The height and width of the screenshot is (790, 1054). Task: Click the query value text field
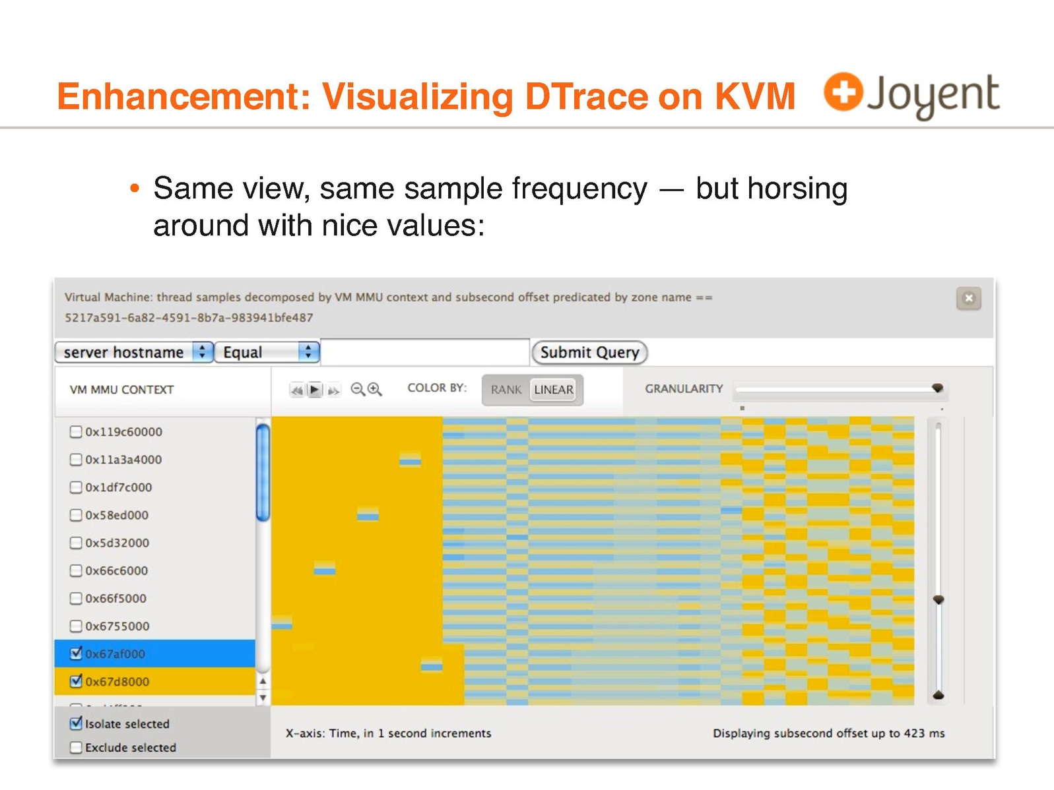pos(425,352)
